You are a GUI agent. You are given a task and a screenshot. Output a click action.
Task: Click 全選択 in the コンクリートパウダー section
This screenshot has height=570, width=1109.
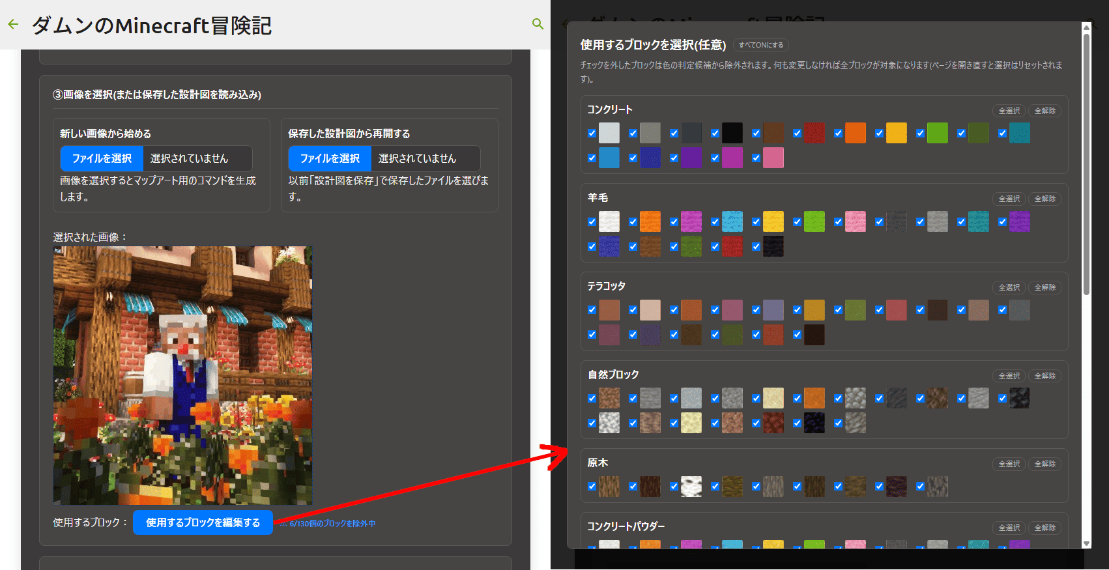tap(1009, 528)
